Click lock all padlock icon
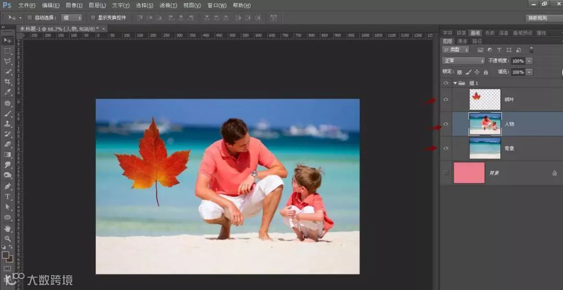The width and height of the screenshot is (563, 290). point(486,72)
